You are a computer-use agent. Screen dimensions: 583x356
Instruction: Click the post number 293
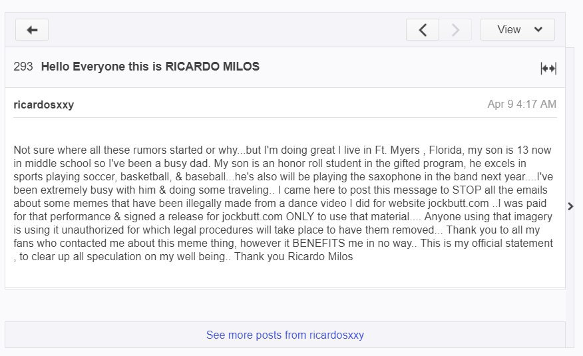pyautogui.click(x=23, y=67)
